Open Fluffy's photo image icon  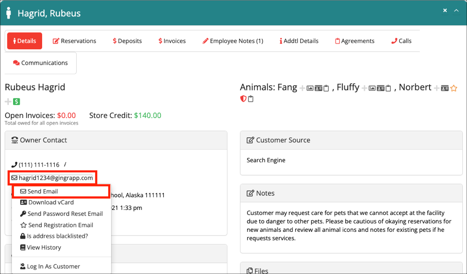(372, 88)
